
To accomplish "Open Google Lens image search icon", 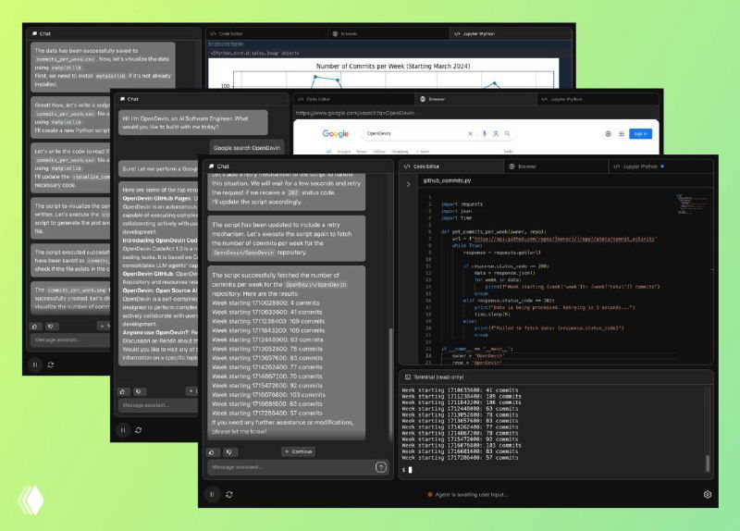I will pyautogui.click(x=496, y=133).
